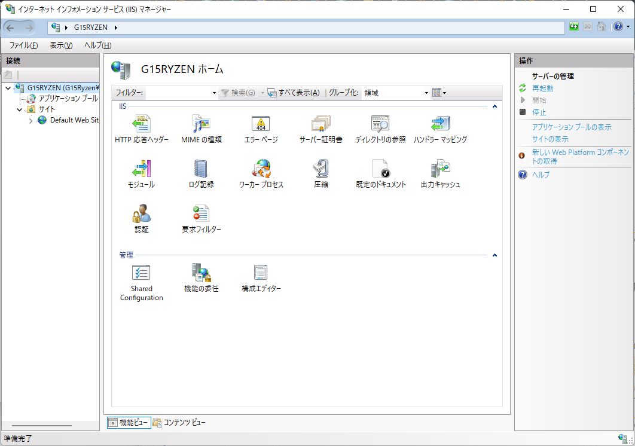This screenshot has height=446, width=635.
Task: Switch to 機能ビュー tab
Action: click(x=129, y=423)
